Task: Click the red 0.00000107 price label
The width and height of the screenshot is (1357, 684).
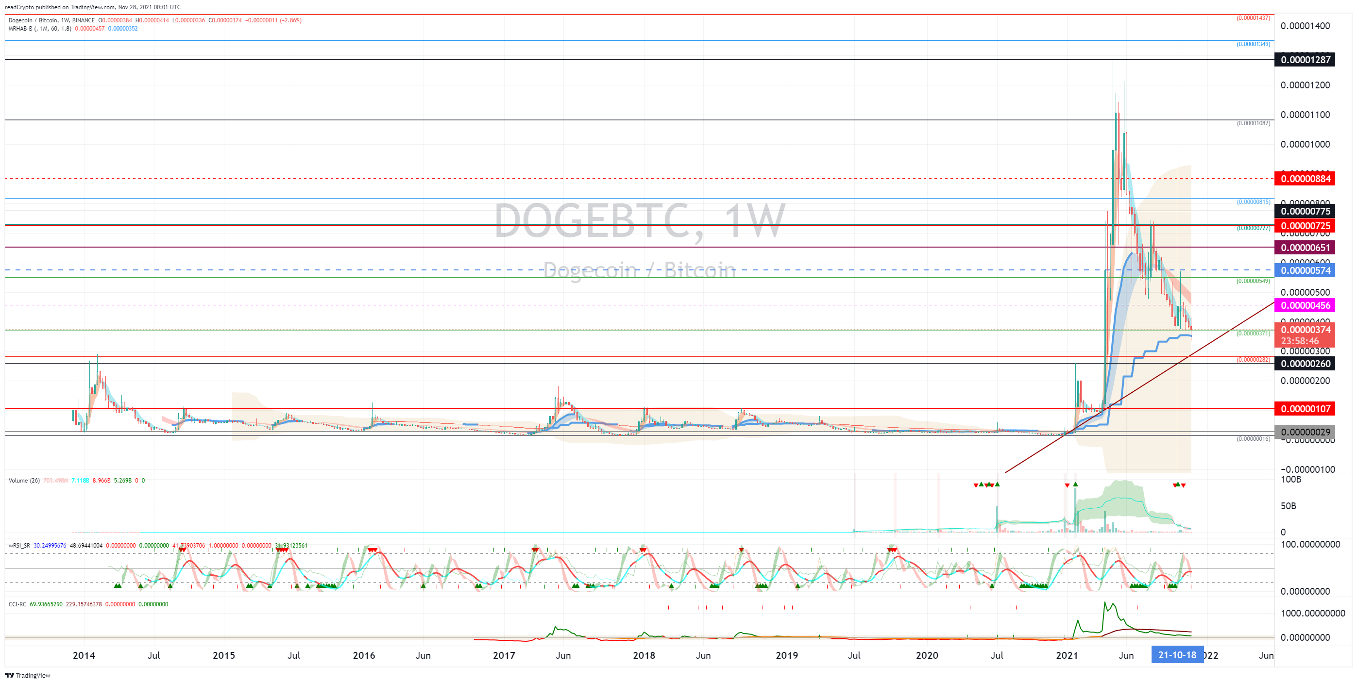Action: point(1305,409)
